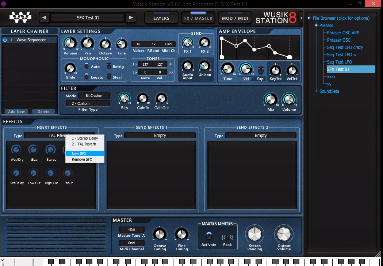Open the Filter Type 2 - Custom dropdown
Image resolution: width=383 pixels, height=266 pixels.
88,103
